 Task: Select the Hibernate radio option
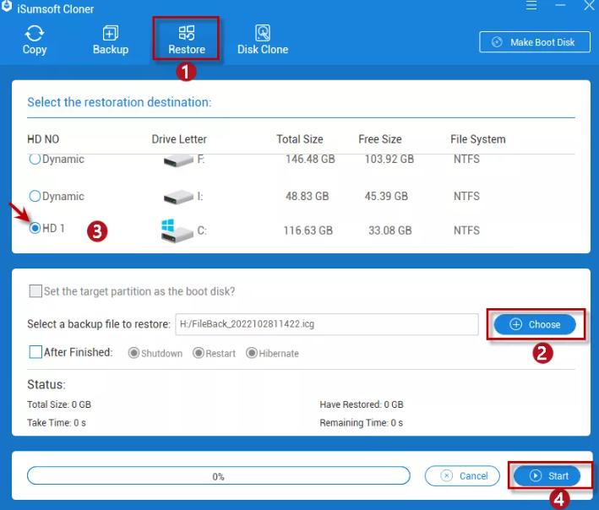(x=252, y=353)
